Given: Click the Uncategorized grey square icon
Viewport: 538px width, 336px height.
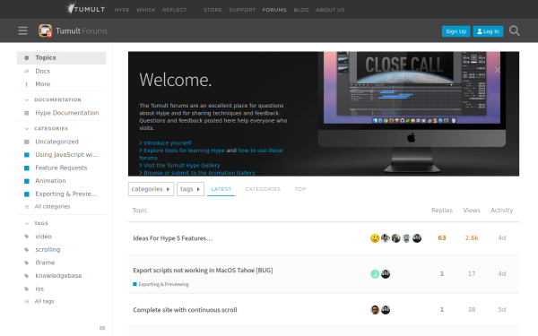Looking at the screenshot, I should (x=27, y=142).
